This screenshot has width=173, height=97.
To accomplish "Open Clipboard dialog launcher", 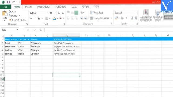I will click(x=27, y=24).
